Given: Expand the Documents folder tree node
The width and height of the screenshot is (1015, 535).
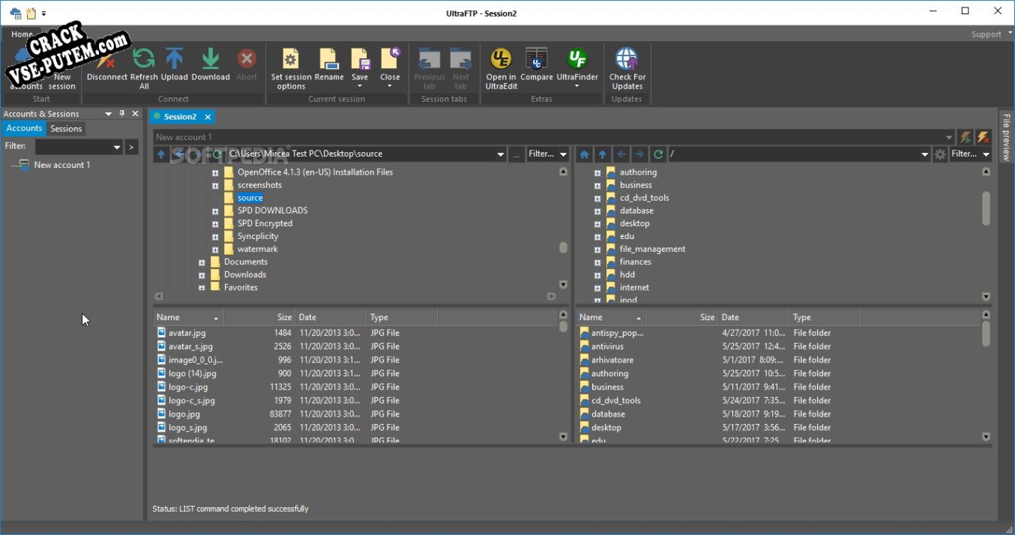Looking at the screenshot, I should click(x=202, y=262).
